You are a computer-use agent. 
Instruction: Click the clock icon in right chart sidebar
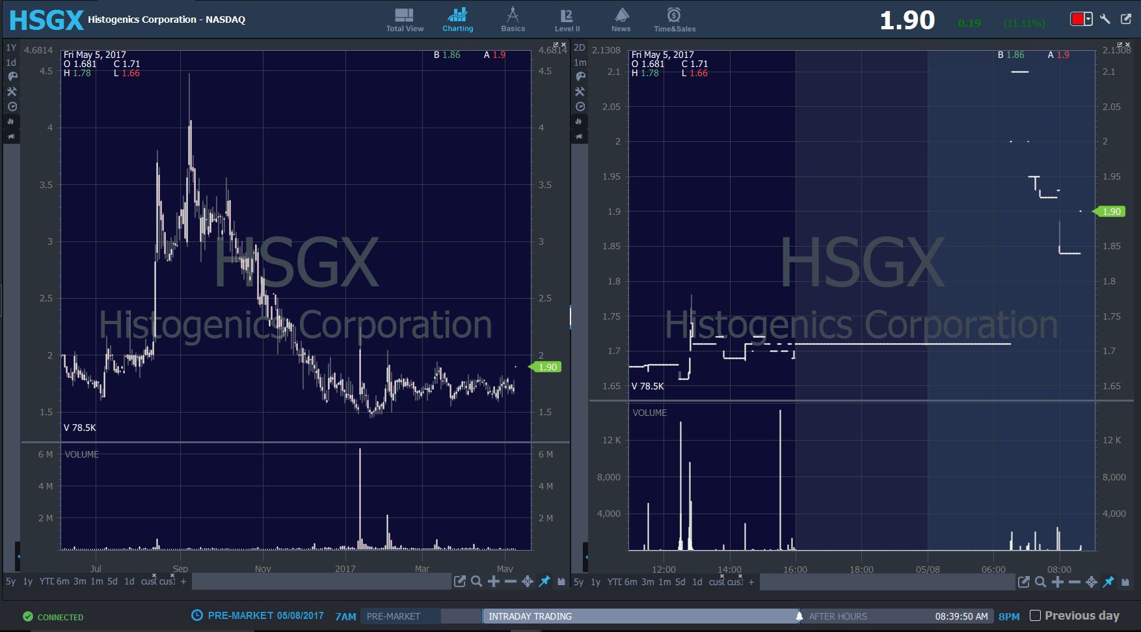[x=580, y=107]
